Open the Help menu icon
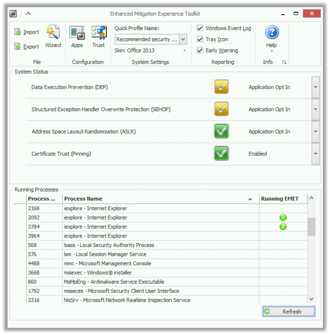This screenshot has height=335, width=328. click(272, 32)
